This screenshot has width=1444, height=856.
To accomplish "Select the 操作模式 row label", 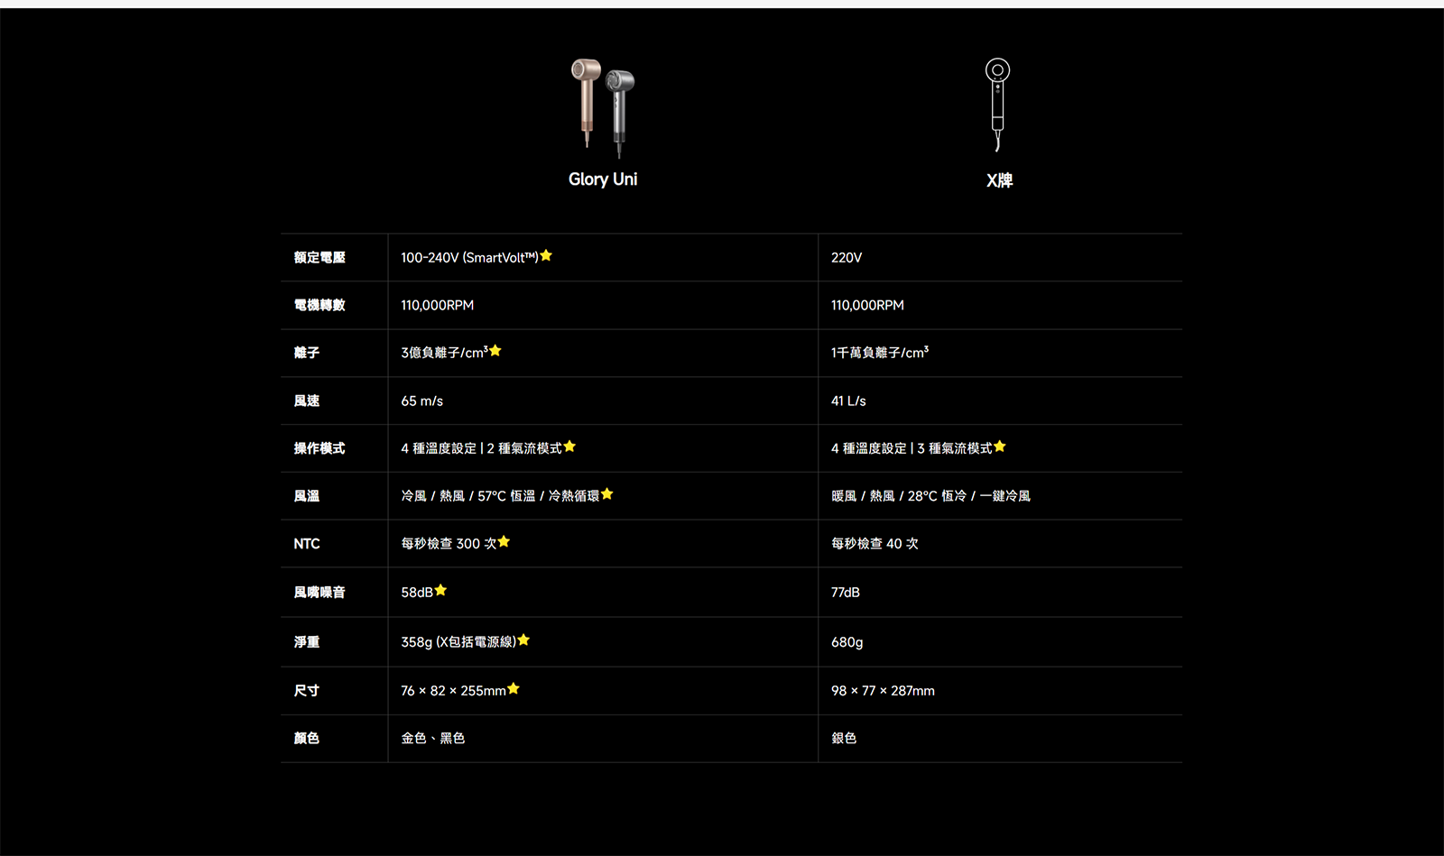I will pos(319,448).
